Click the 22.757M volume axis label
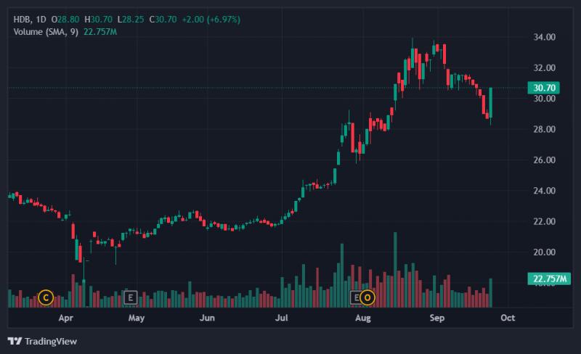This screenshot has height=354, width=581. [549, 279]
